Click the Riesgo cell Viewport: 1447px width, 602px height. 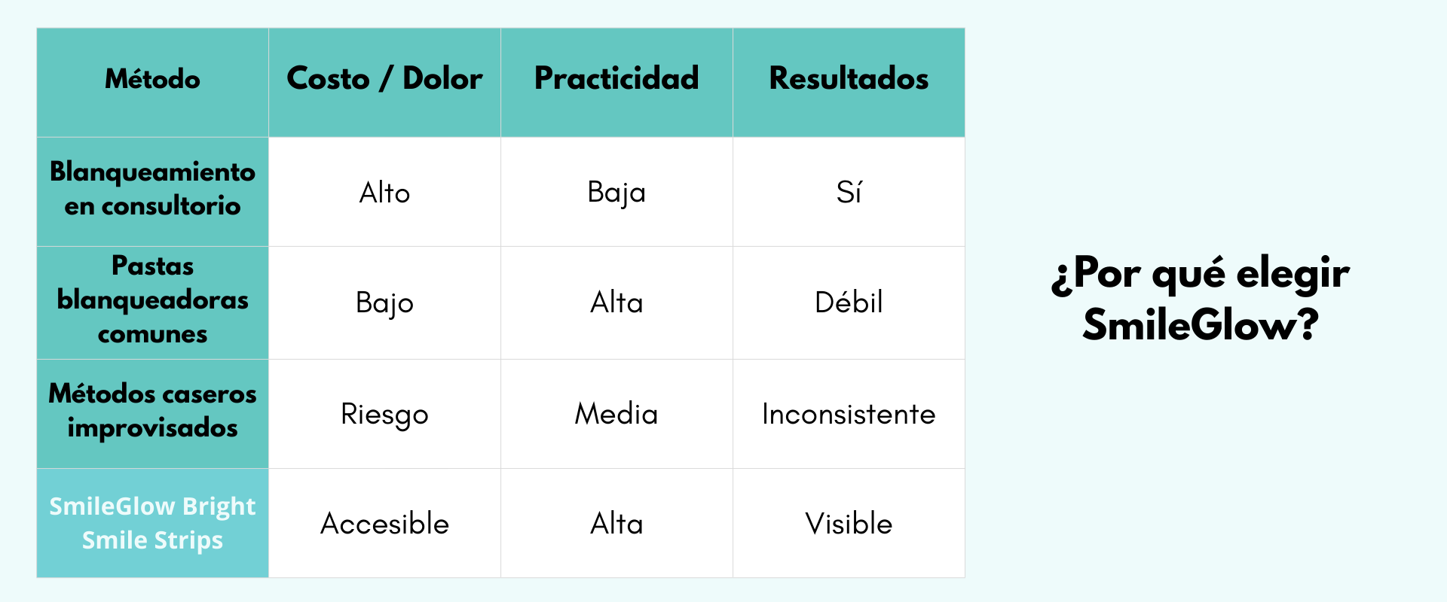(384, 414)
